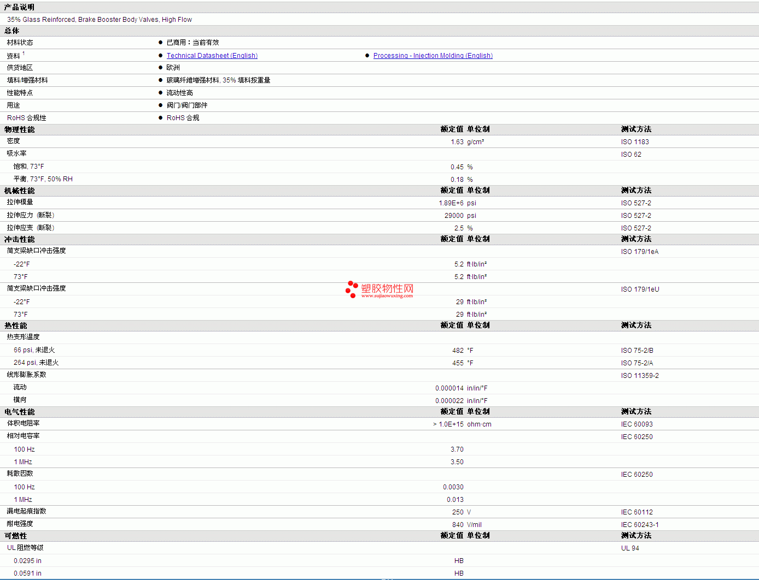Click the 35% Glass Reinforced product description
The width and height of the screenshot is (759, 580).
(99, 20)
